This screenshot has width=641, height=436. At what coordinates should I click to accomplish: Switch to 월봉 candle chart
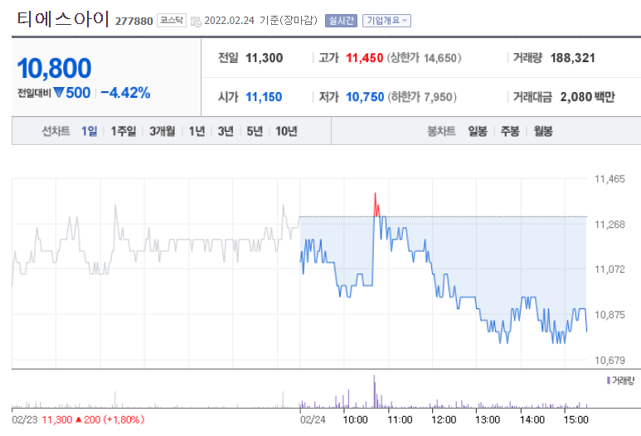point(543,131)
